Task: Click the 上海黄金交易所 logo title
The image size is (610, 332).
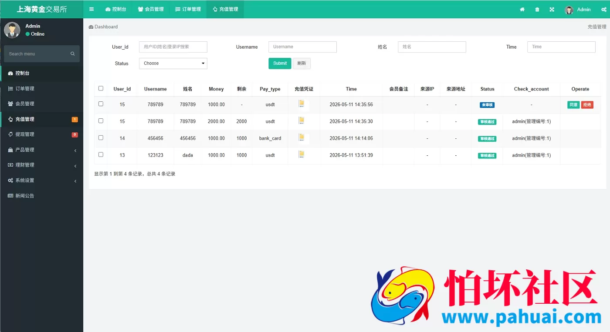Action: coord(41,9)
